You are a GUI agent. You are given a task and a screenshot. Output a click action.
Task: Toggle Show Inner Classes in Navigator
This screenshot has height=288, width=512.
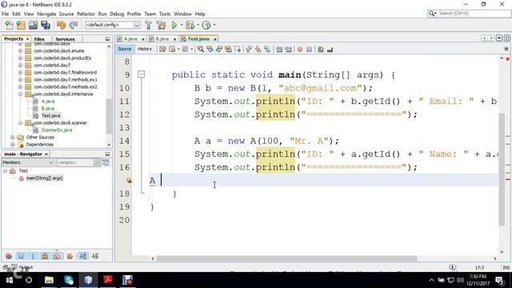[x=57, y=256]
